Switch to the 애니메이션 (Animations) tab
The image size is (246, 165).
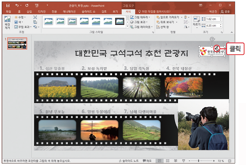(x=69, y=12)
